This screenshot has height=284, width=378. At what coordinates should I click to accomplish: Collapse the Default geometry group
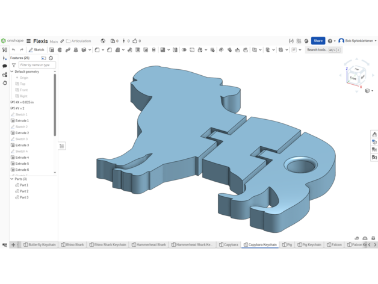[12, 72]
